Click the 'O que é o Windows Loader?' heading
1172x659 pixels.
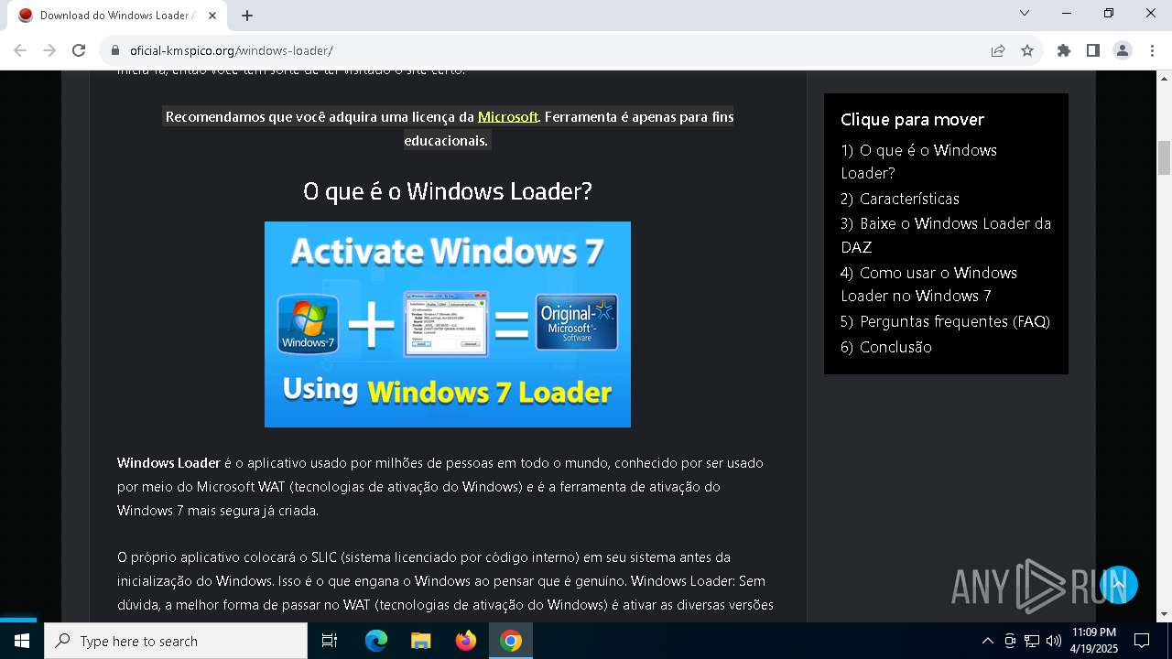(x=448, y=191)
